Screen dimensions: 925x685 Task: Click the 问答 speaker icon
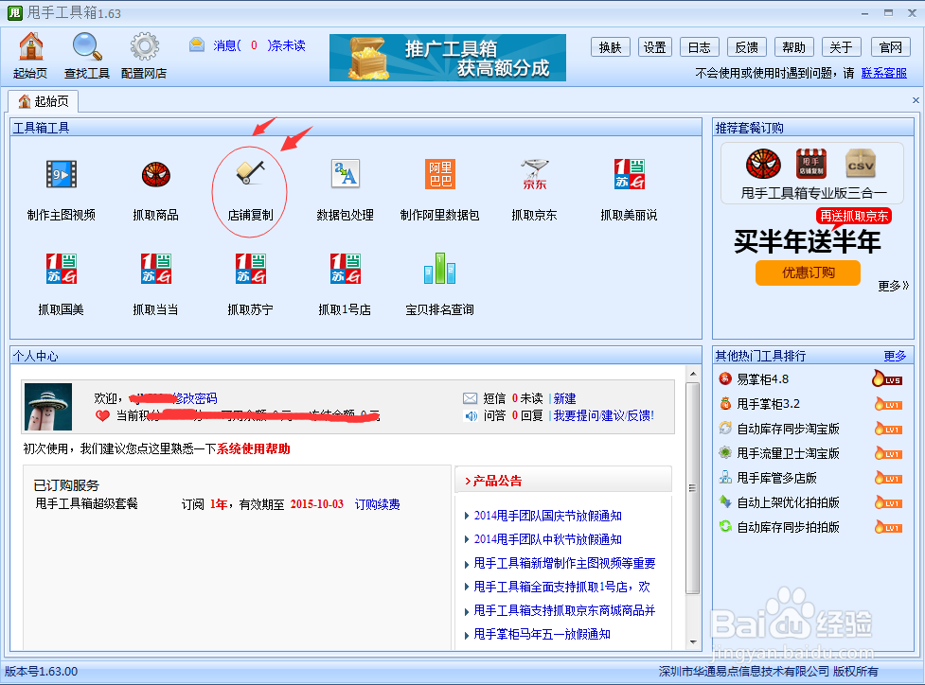point(471,415)
